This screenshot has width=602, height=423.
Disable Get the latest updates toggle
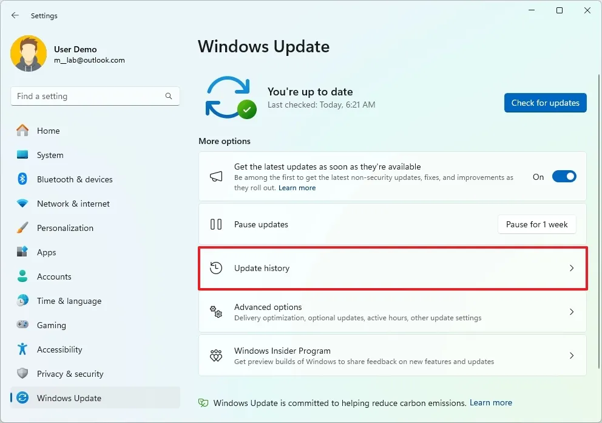pyautogui.click(x=564, y=176)
